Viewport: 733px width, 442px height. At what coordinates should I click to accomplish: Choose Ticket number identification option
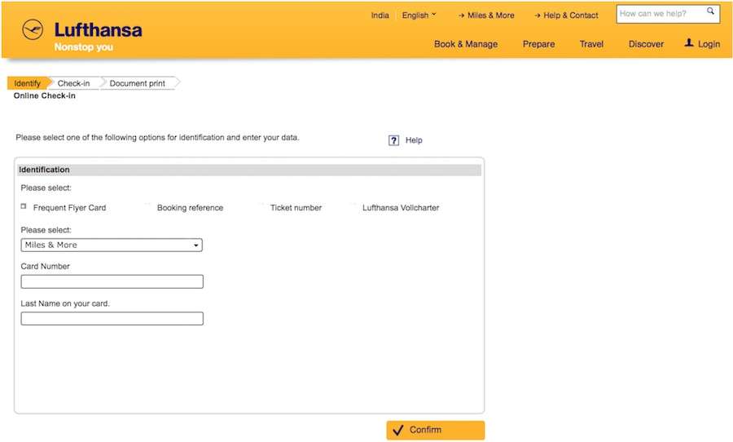click(x=296, y=207)
